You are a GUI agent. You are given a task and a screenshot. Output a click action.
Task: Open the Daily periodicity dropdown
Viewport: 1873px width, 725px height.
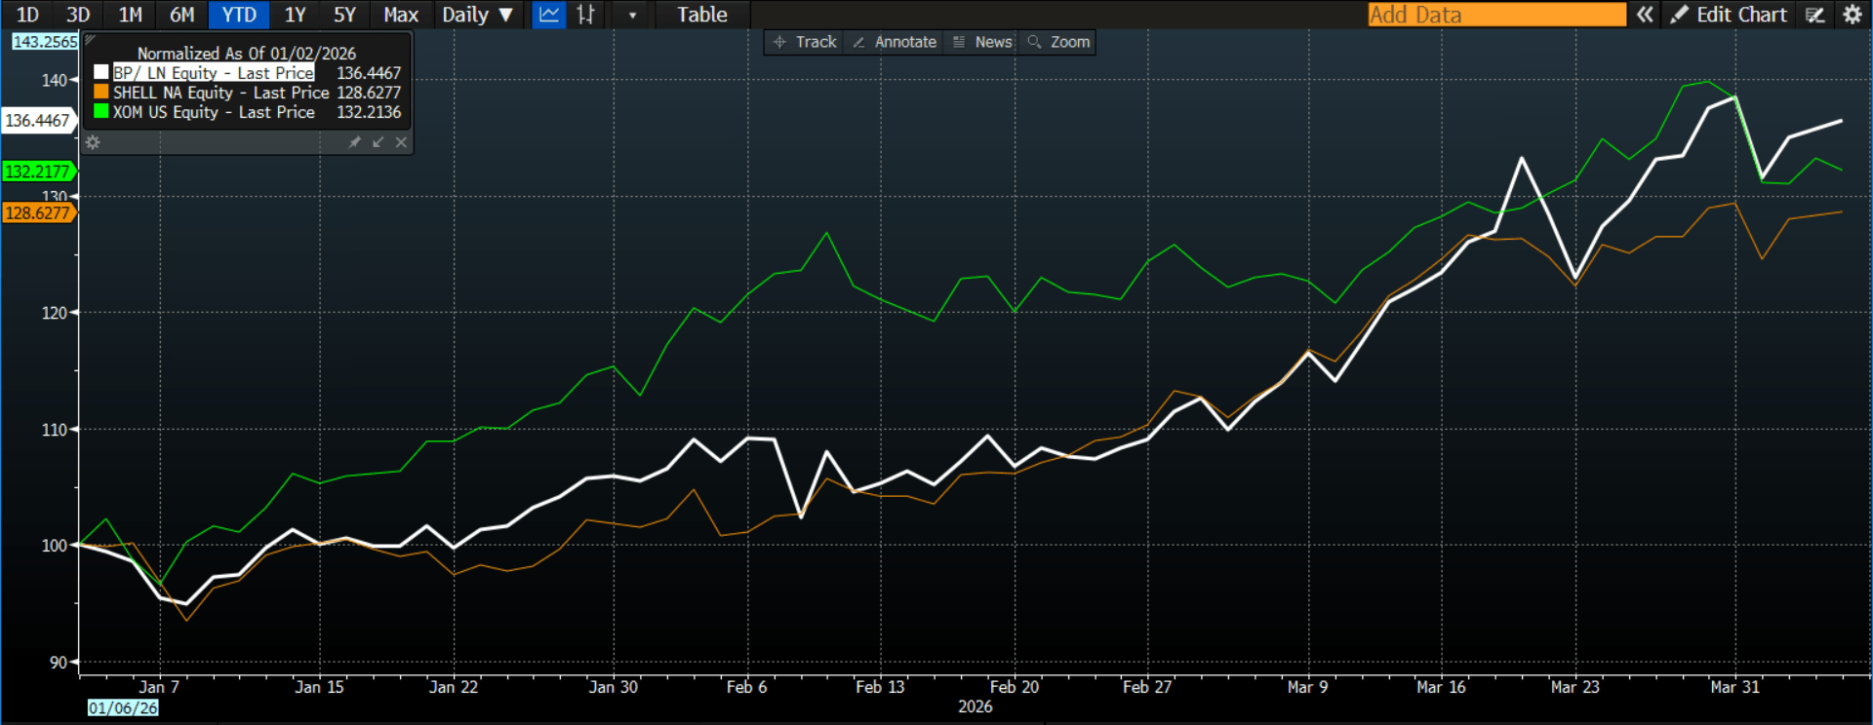click(477, 15)
